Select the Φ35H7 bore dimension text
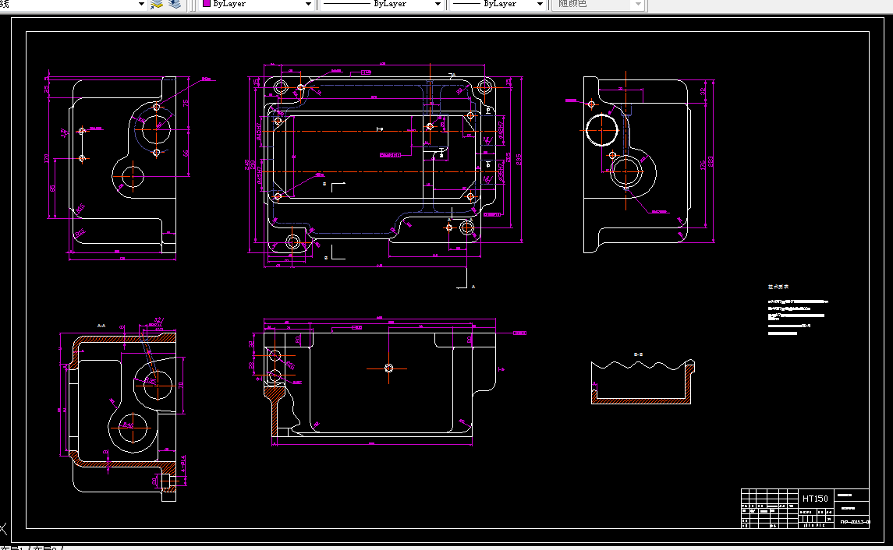The image size is (893, 550). pos(501,172)
